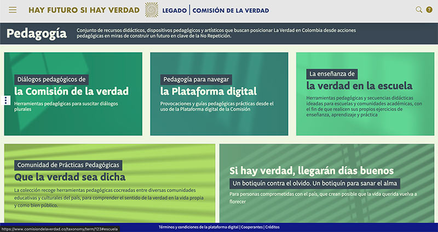Click Términos y condiciones de la plataforma digital

[x=199, y=227]
